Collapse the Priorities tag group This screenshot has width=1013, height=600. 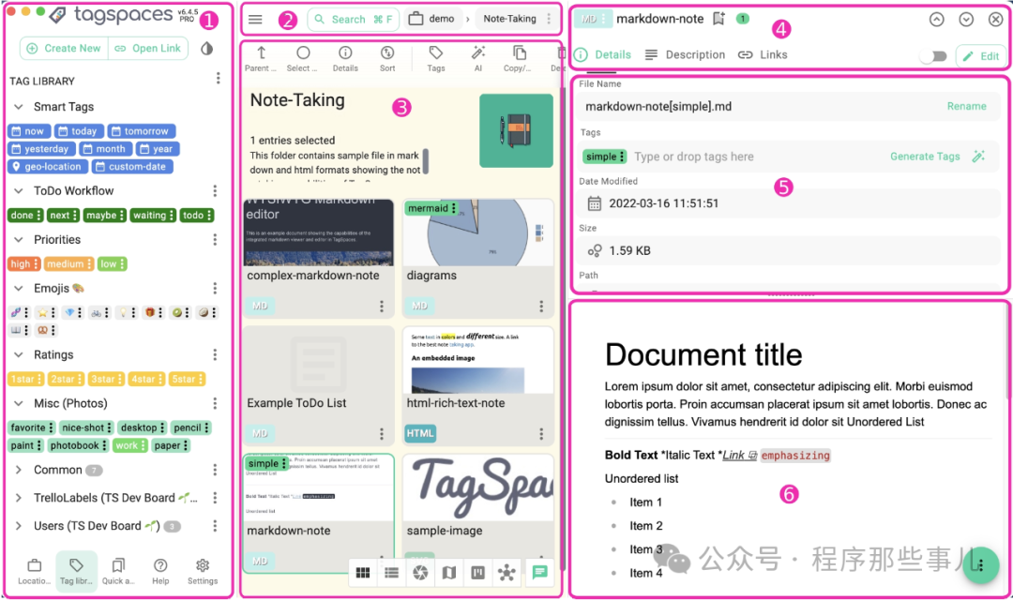point(19,240)
